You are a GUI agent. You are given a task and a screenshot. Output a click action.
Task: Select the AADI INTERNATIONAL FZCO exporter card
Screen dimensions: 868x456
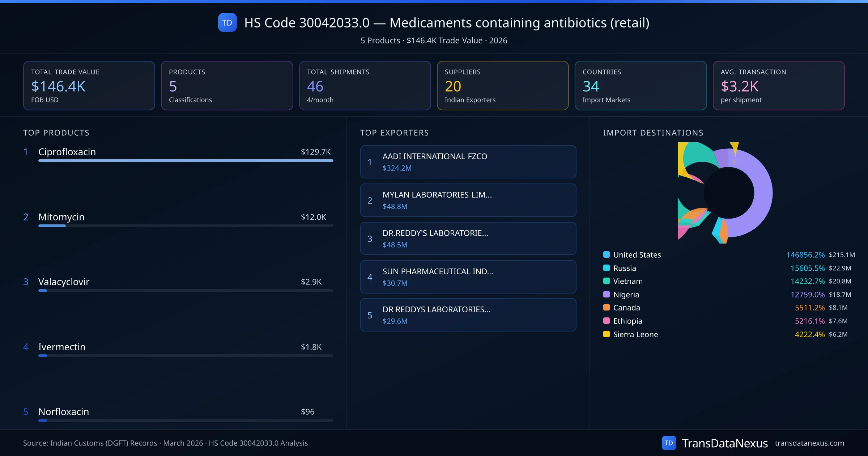tap(468, 162)
